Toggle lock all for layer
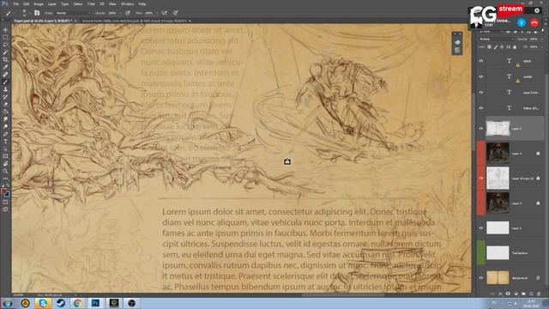The height and width of the screenshot is (309, 549). [515, 46]
